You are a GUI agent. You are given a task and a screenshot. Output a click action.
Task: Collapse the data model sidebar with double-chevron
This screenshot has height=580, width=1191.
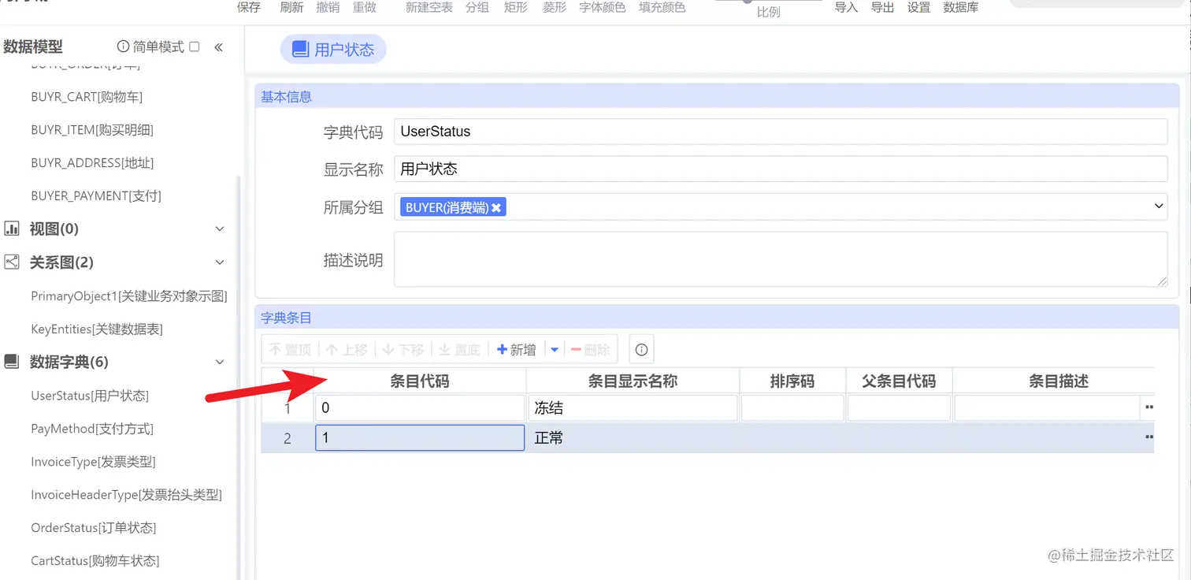[x=218, y=47]
